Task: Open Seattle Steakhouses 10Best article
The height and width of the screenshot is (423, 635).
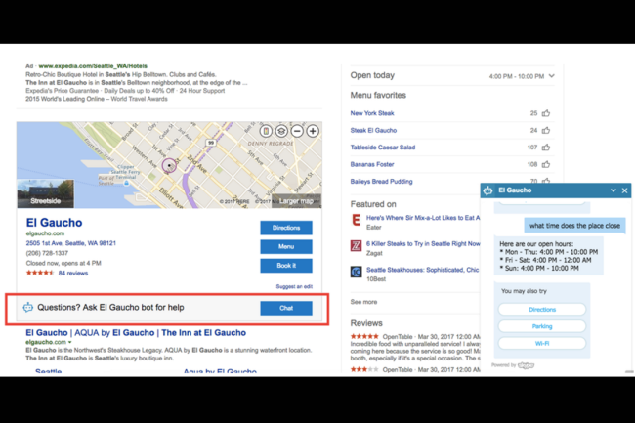Action: (x=423, y=270)
